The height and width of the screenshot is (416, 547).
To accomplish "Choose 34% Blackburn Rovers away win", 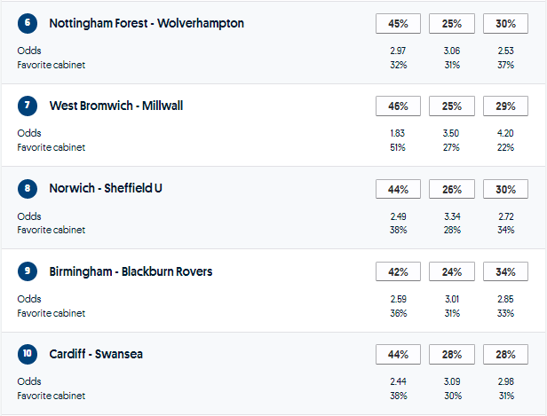I will [x=505, y=271].
